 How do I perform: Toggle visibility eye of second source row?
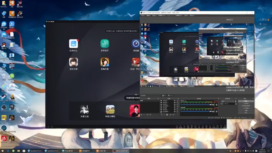175,103
